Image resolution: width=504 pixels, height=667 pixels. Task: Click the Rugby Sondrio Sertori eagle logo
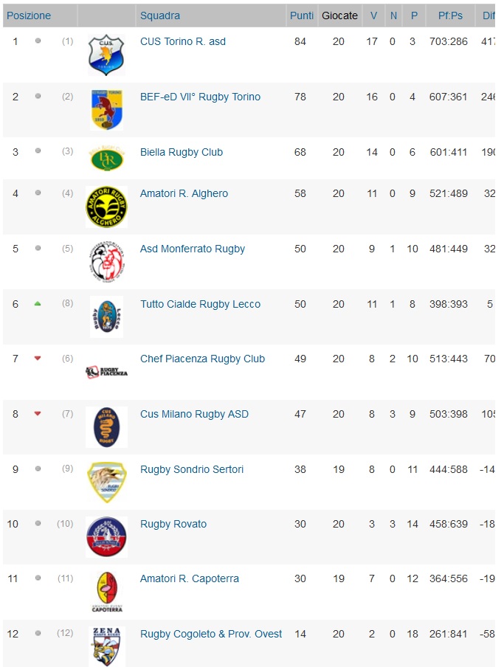click(106, 482)
